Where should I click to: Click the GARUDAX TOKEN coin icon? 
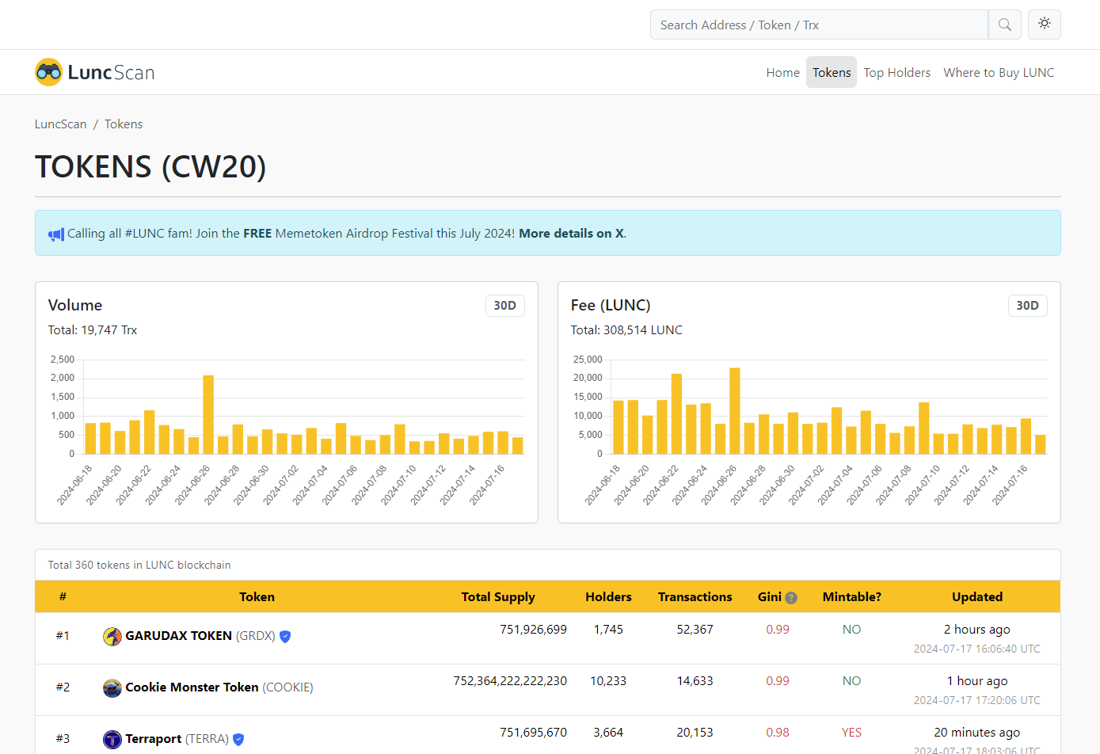tap(112, 637)
